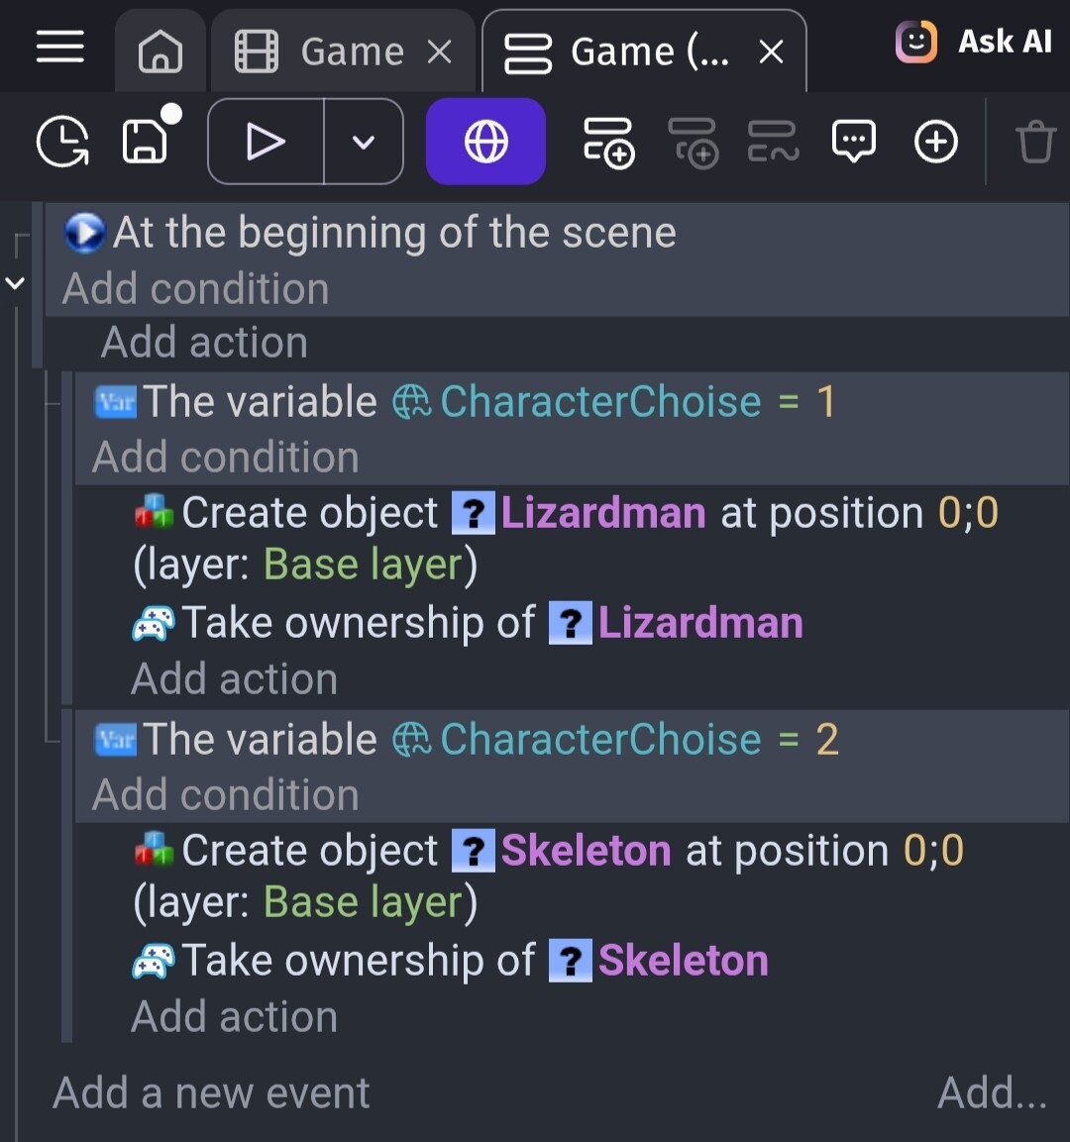Open the Add... options at bottom right
This screenshot has width=1070, height=1142.
coord(992,1093)
